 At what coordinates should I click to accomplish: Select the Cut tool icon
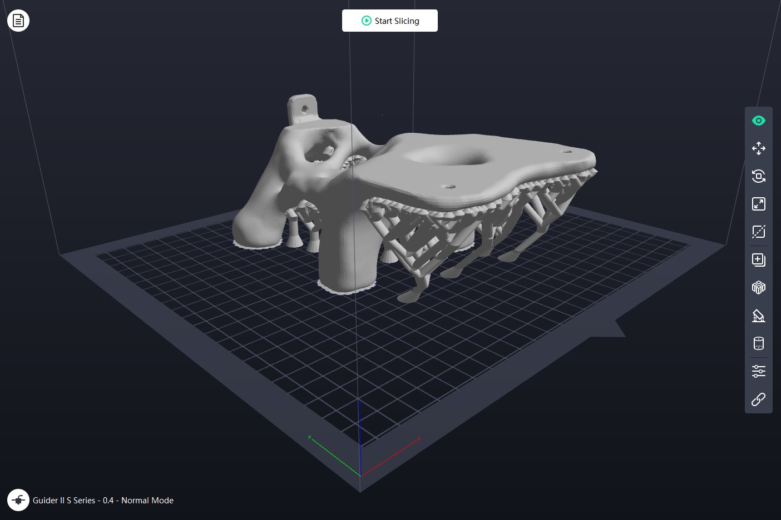click(758, 232)
